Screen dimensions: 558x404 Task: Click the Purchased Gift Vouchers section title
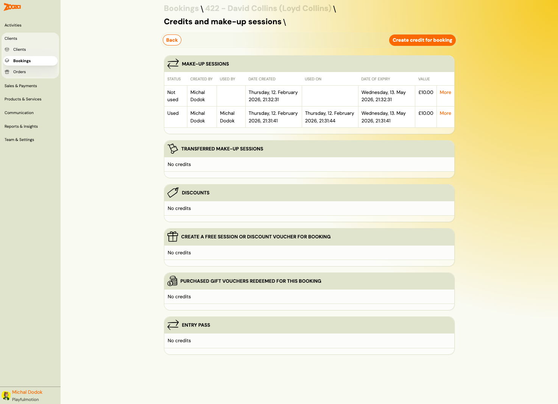pyautogui.click(x=251, y=281)
